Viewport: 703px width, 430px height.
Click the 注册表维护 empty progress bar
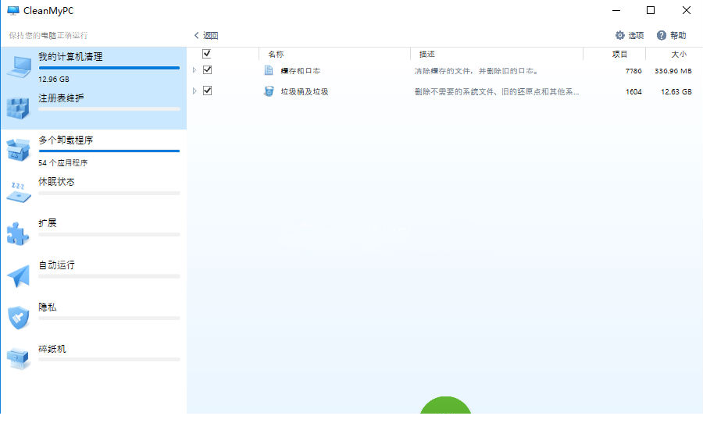coord(109,108)
